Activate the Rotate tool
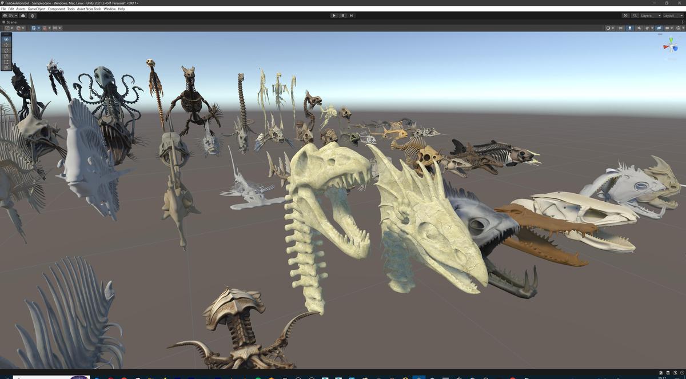 (5, 50)
